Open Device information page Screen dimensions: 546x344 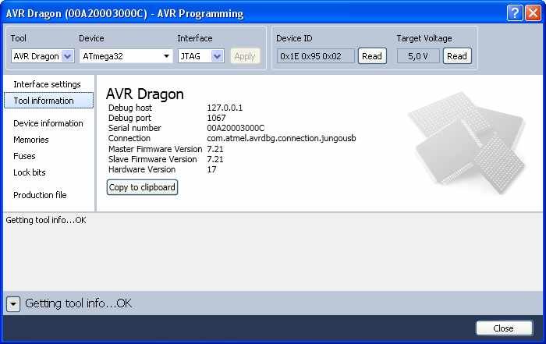[48, 123]
